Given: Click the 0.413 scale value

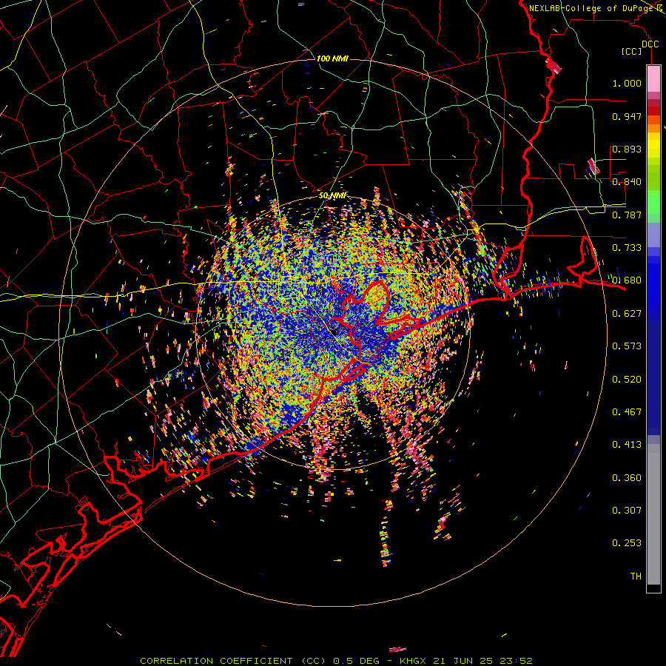Looking at the screenshot, I should tap(627, 445).
